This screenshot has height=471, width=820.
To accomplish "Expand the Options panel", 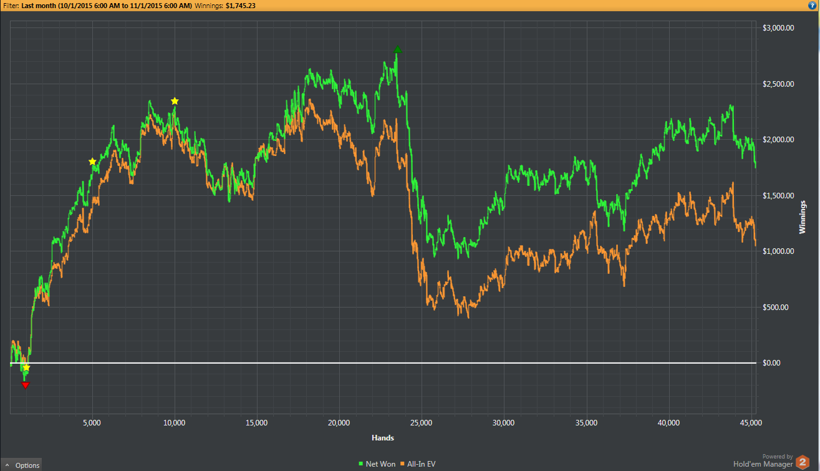I will (22, 465).
